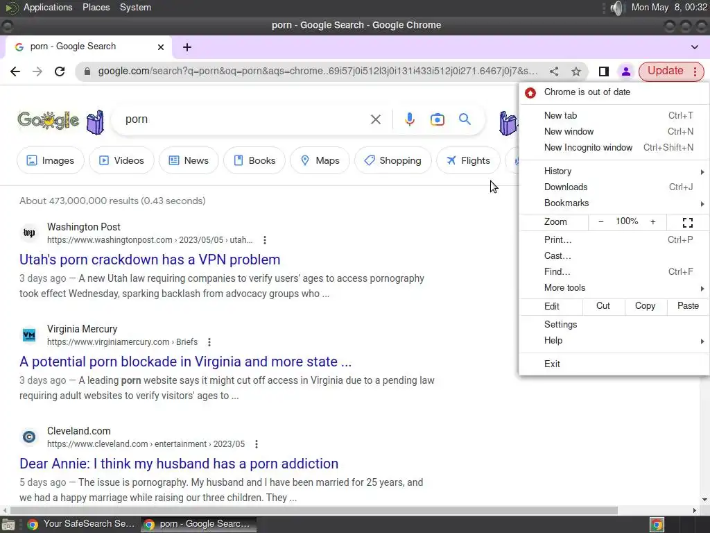Expand More tools submenu
Viewport: 710px width, 533px height.
point(614,288)
